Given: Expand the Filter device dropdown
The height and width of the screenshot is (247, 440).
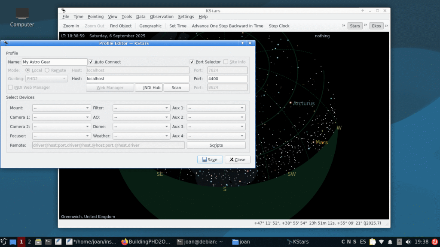Looking at the screenshot, I should point(141,108).
